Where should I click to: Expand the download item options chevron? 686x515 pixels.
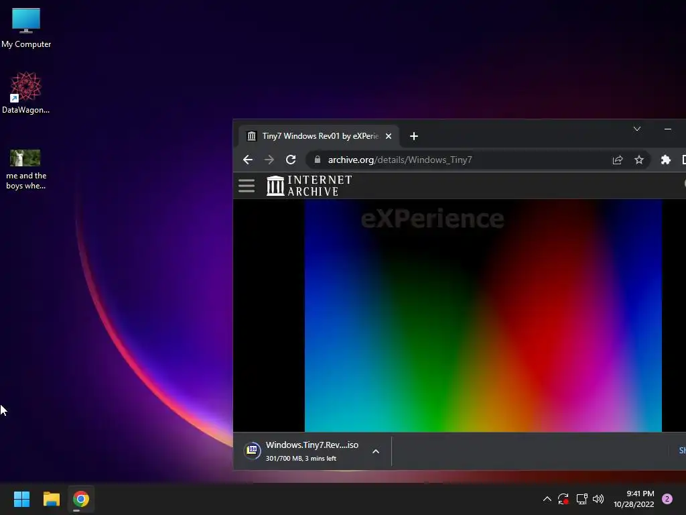pyautogui.click(x=375, y=451)
